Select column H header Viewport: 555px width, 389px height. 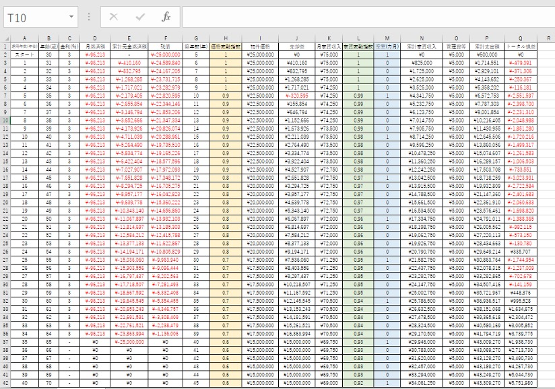tap(226, 38)
